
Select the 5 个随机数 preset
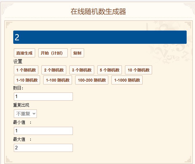(109, 70)
